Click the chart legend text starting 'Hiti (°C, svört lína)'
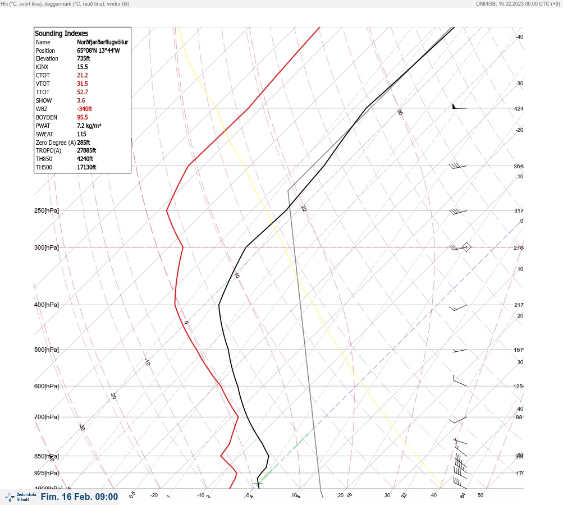This screenshot has height=505, width=563. (x=65, y=3)
